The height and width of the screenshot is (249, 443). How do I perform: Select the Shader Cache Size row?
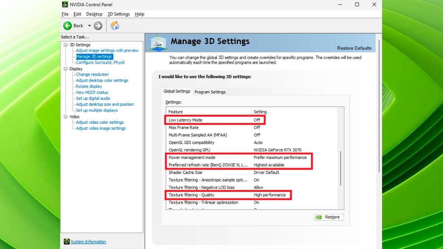(251, 172)
